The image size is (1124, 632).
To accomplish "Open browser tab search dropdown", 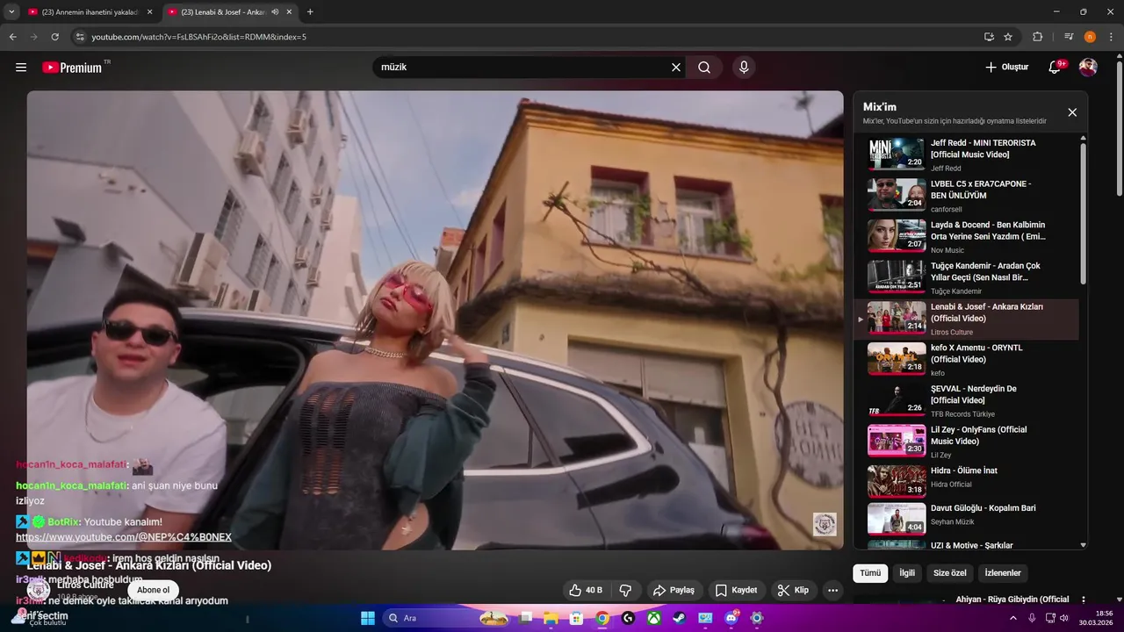I will point(11,12).
